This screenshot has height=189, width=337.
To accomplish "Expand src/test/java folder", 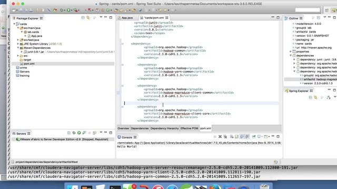I will pos(18,40).
